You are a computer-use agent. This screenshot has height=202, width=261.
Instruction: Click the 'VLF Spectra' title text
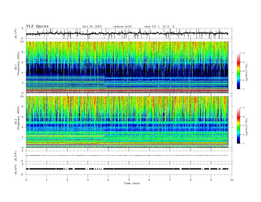tap(37, 26)
